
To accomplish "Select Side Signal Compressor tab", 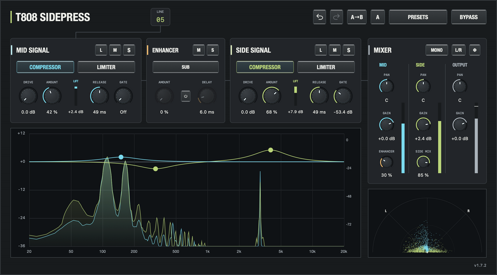I will point(265,67).
